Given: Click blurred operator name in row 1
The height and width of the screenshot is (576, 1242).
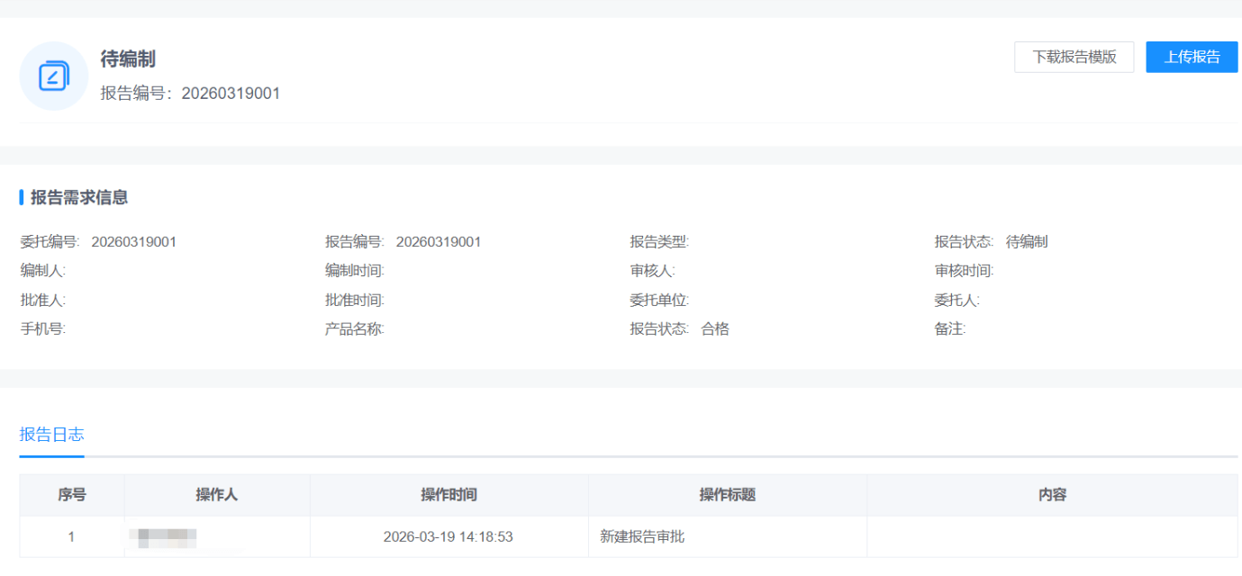Looking at the screenshot, I should (x=164, y=538).
